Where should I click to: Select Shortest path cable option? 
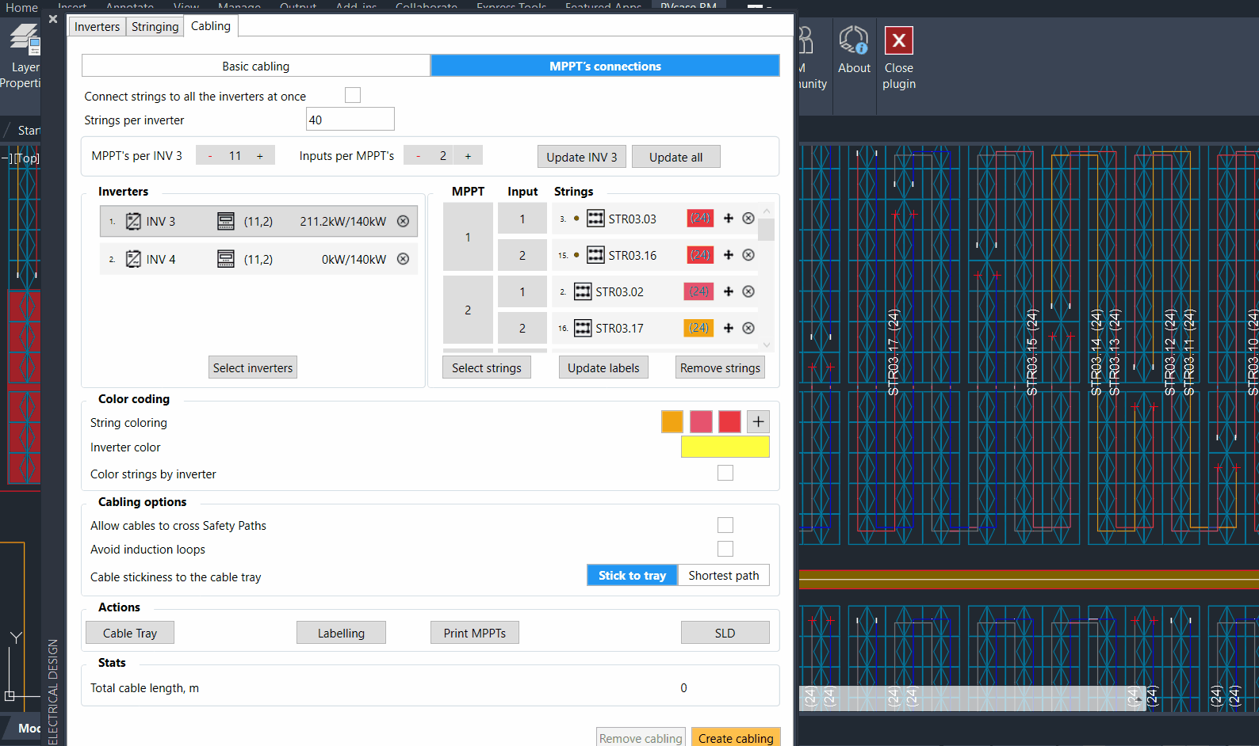pyautogui.click(x=723, y=576)
